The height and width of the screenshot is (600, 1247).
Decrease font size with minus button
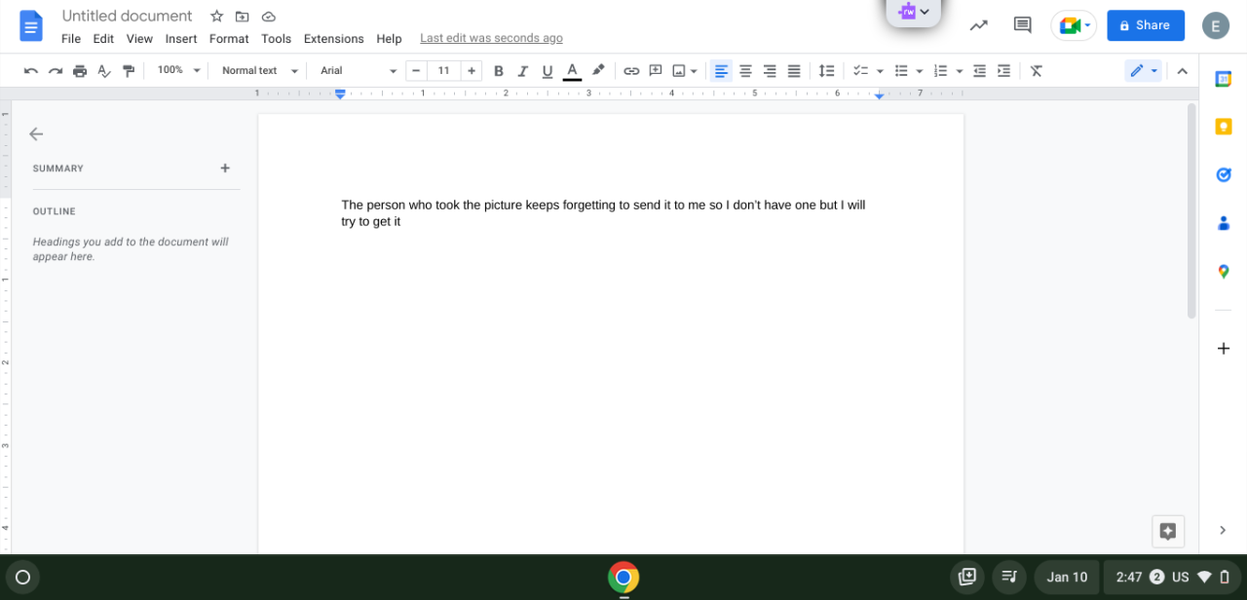(416, 71)
